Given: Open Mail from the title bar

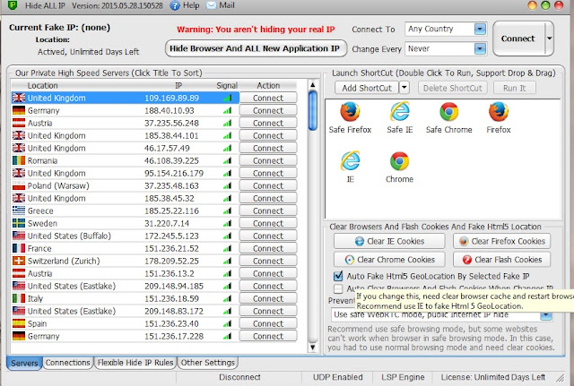Looking at the screenshot, I should (x=221, y=5).
